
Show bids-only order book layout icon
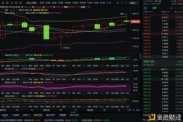175,8
